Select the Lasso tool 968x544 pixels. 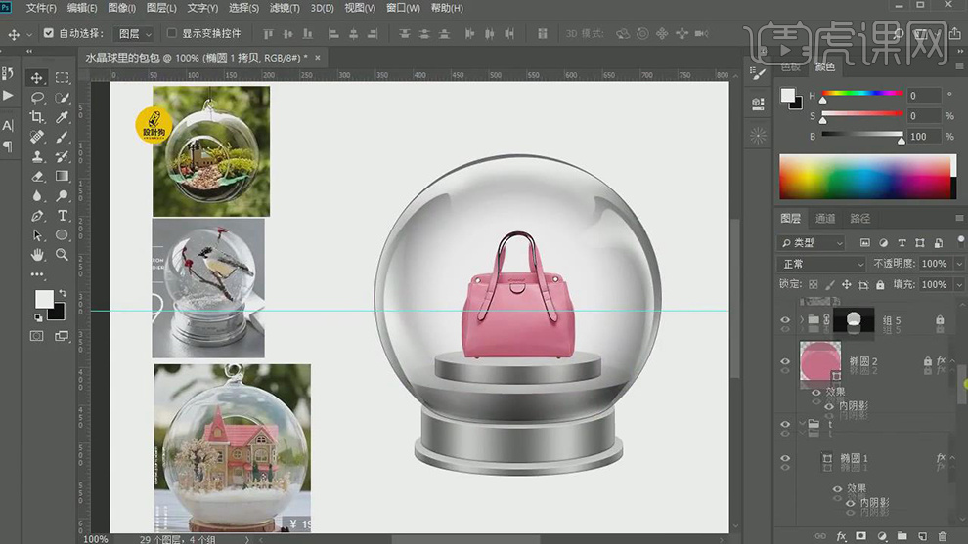point(37,98)
